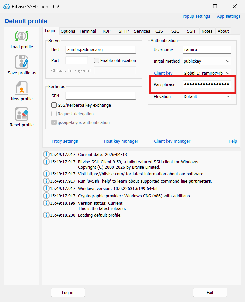Screen dimensions: 245x302
Task: Open Host key manager link
Action: tap(121, 141)
